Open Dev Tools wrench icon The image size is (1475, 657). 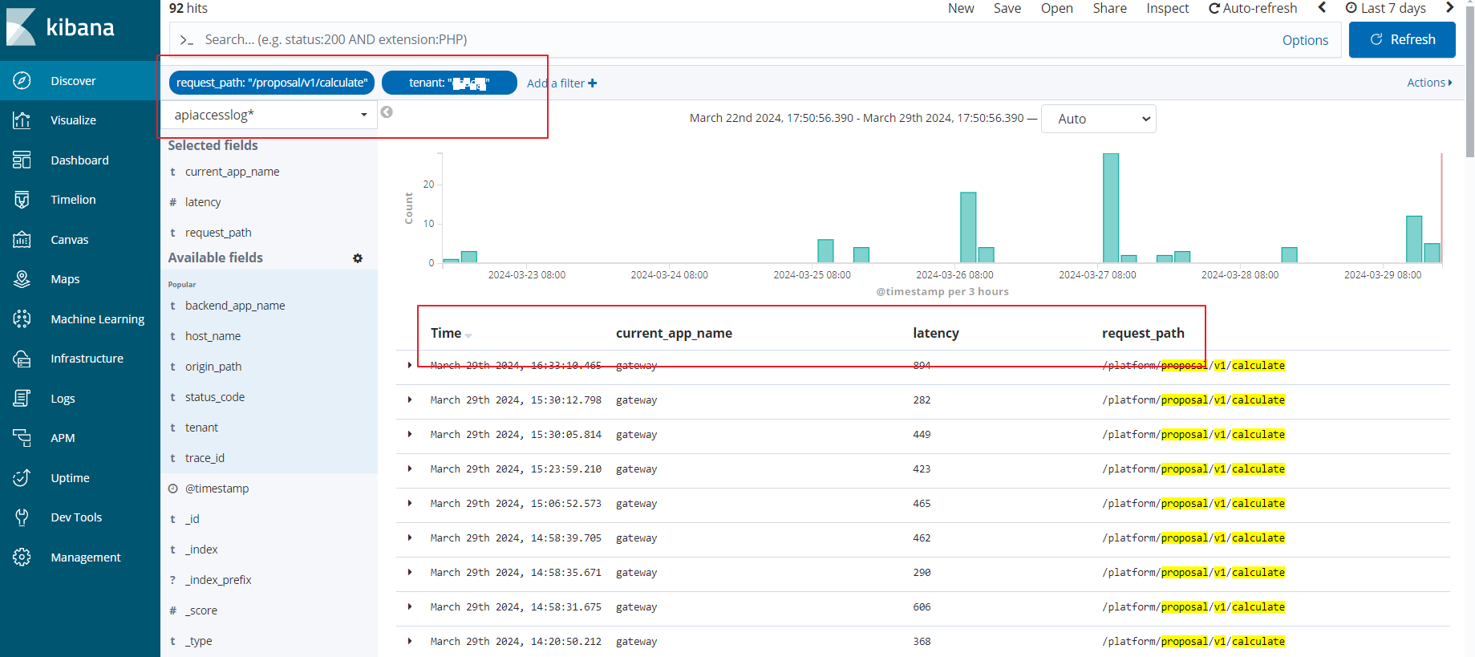coord(22,517)
